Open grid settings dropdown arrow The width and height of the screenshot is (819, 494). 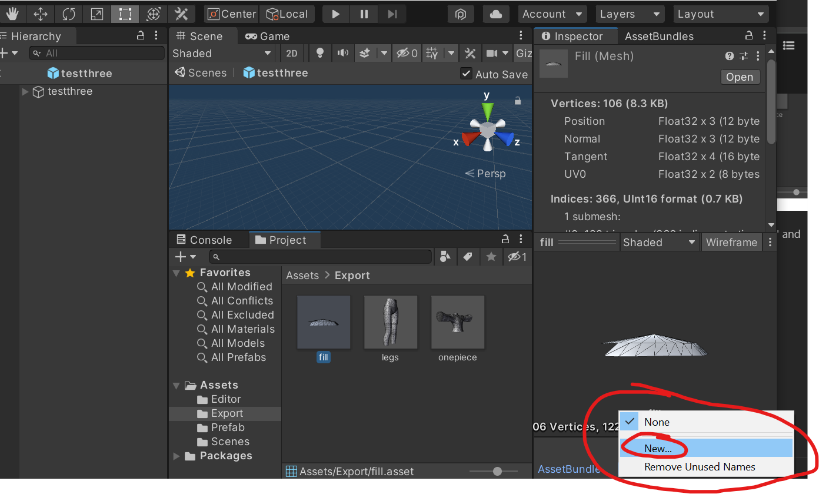coord(451,53)
